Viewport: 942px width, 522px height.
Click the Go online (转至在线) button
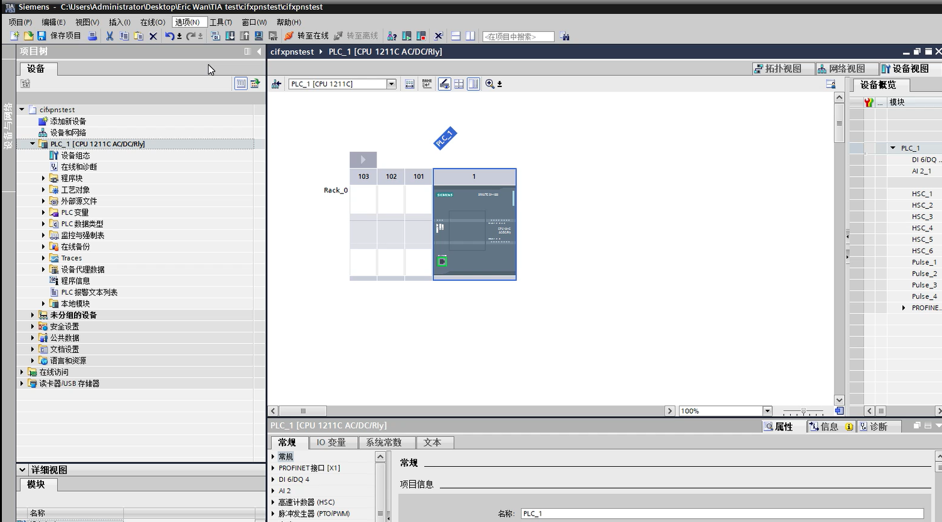coord(306,36)
